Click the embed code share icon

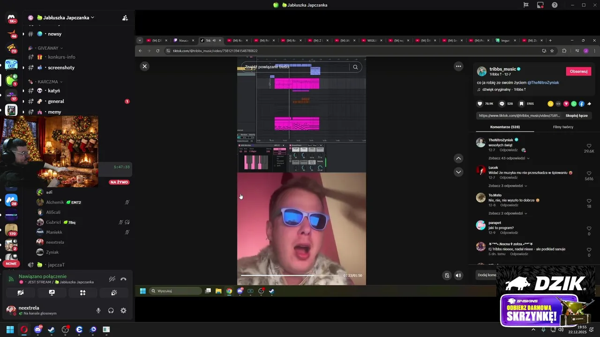tap(558, 104)
